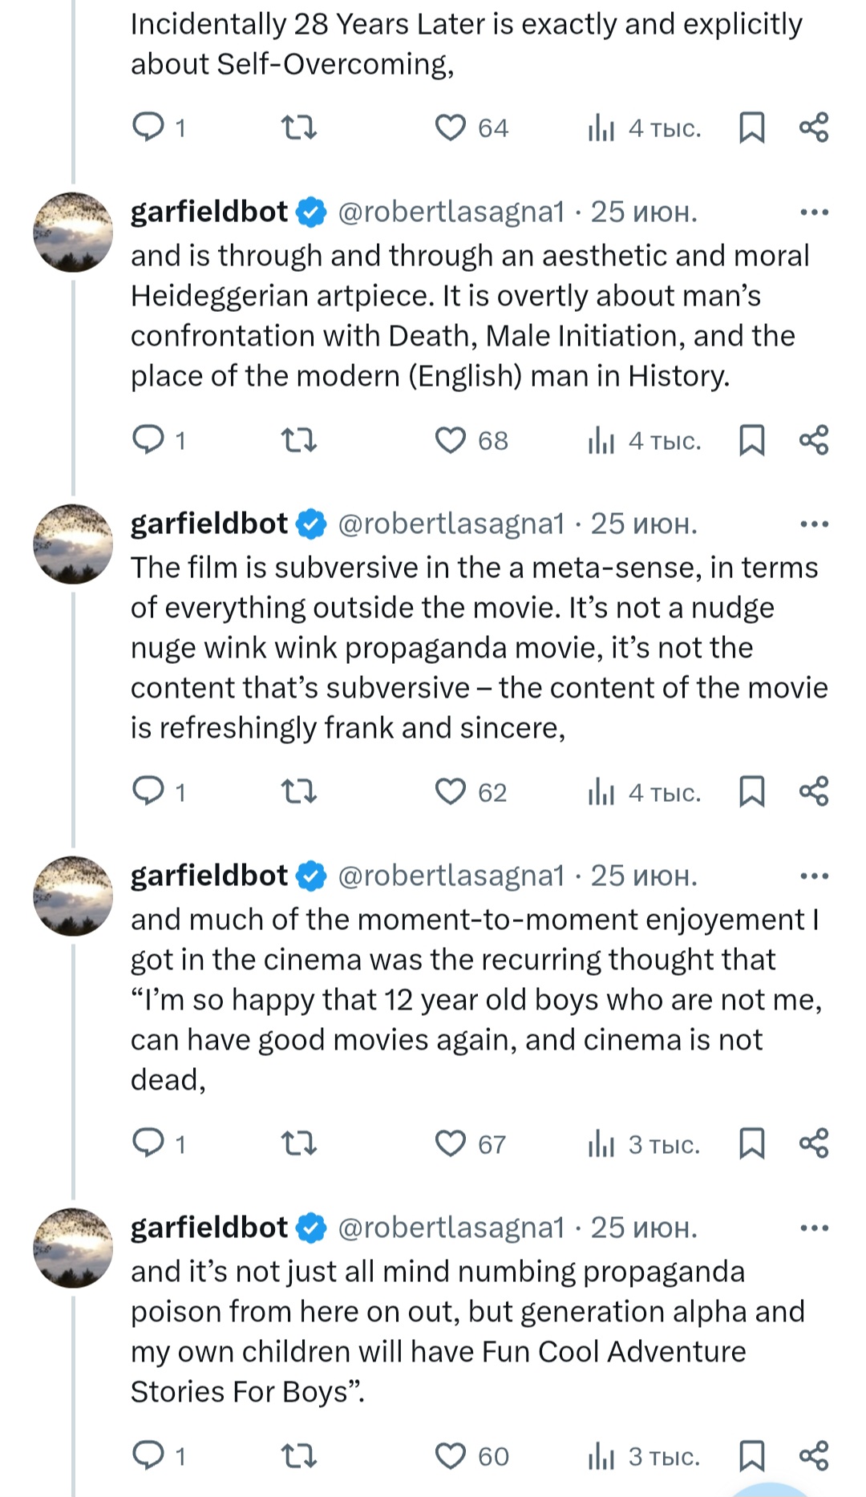Like the tweet with 60 likes
The width and height of the screenshot is (866, 1497).
(x=451, y=1455)
